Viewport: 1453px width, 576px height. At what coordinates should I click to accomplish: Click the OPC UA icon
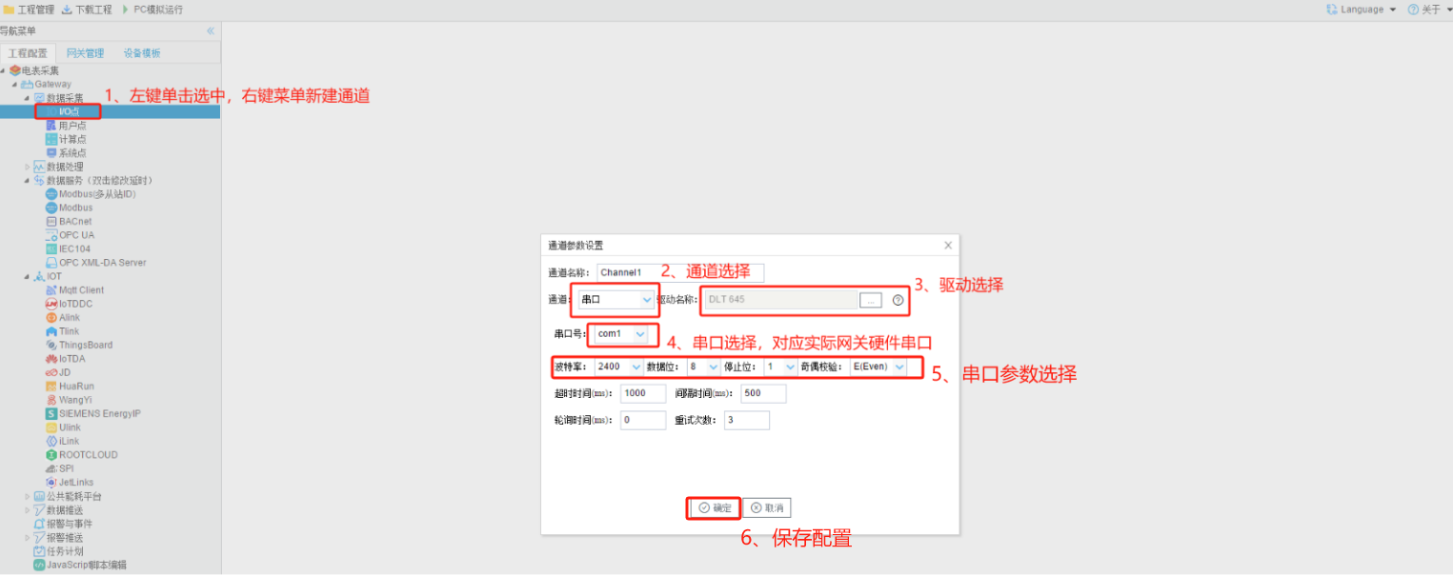click(x=51, y=235)
